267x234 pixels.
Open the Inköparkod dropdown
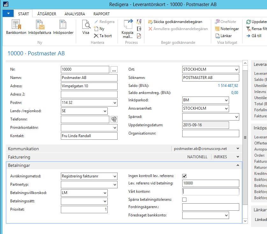(226, 100)
